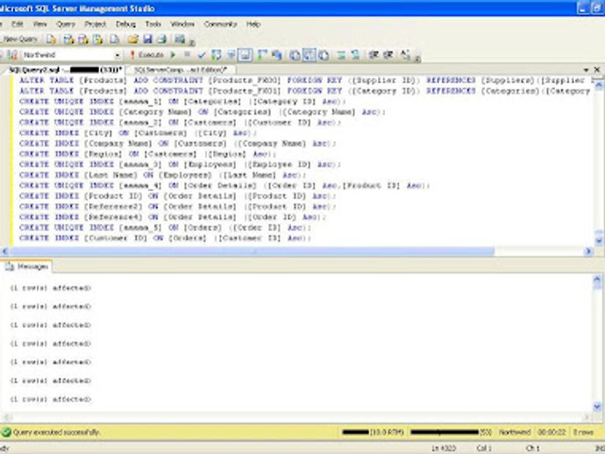Close the active query document tab

597,70
